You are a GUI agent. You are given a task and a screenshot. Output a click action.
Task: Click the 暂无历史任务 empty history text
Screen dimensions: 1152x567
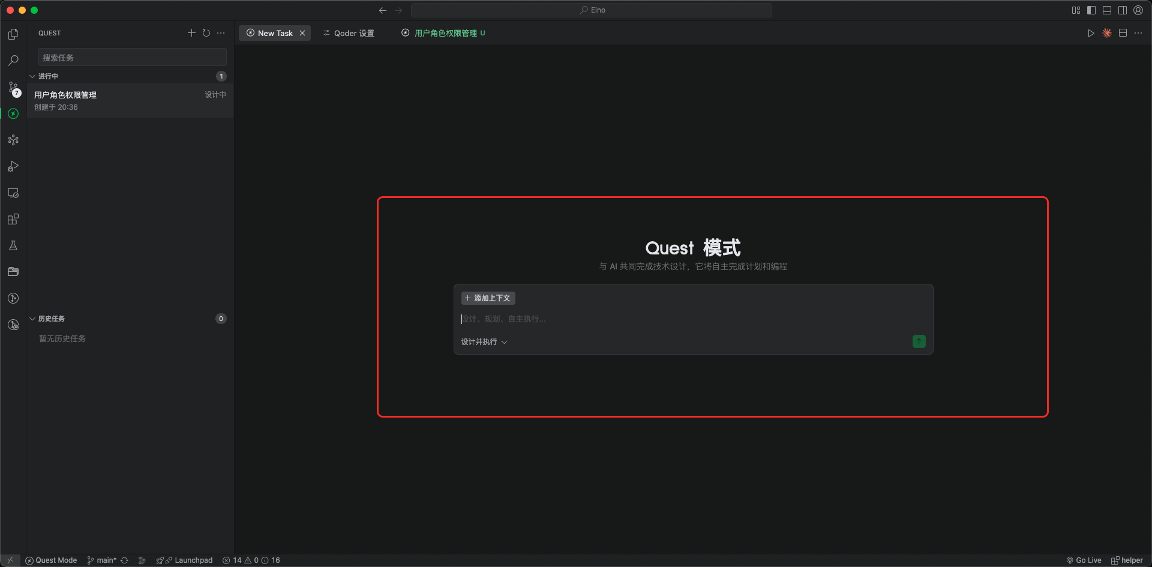pos(62,338)
